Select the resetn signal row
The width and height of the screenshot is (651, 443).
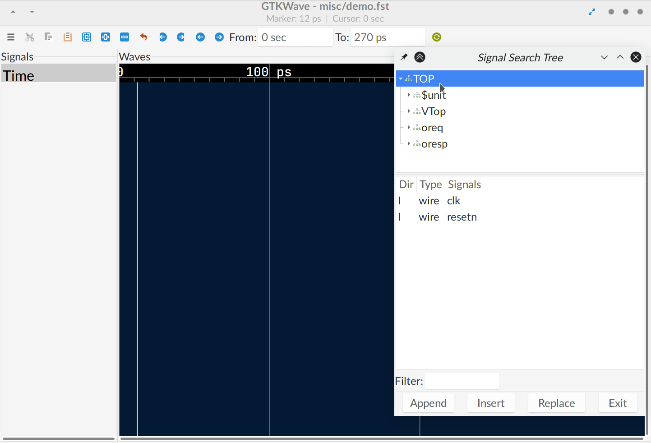(x=520, y=217)
